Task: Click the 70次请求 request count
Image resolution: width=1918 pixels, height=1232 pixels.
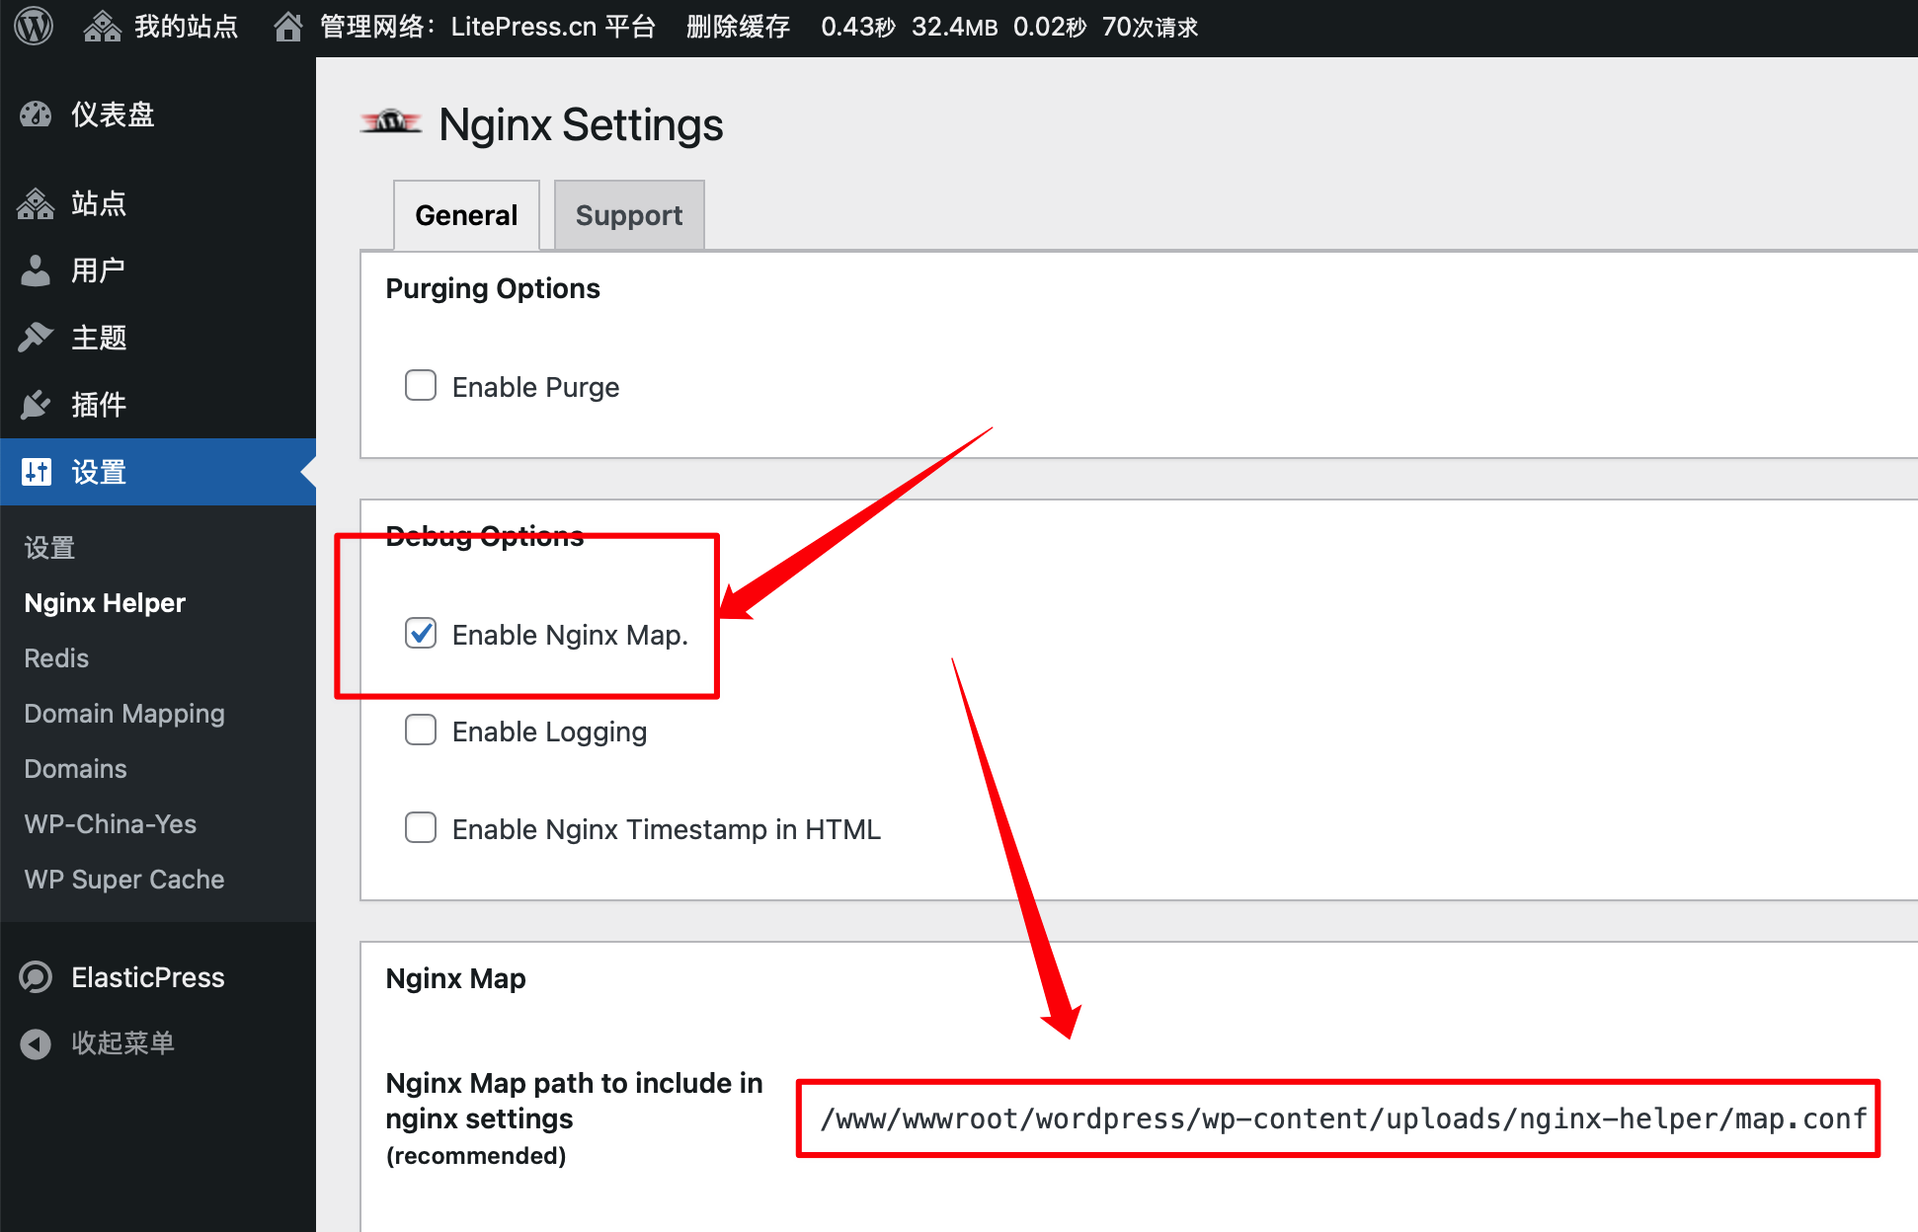Action: click(x=1150, y=27)
